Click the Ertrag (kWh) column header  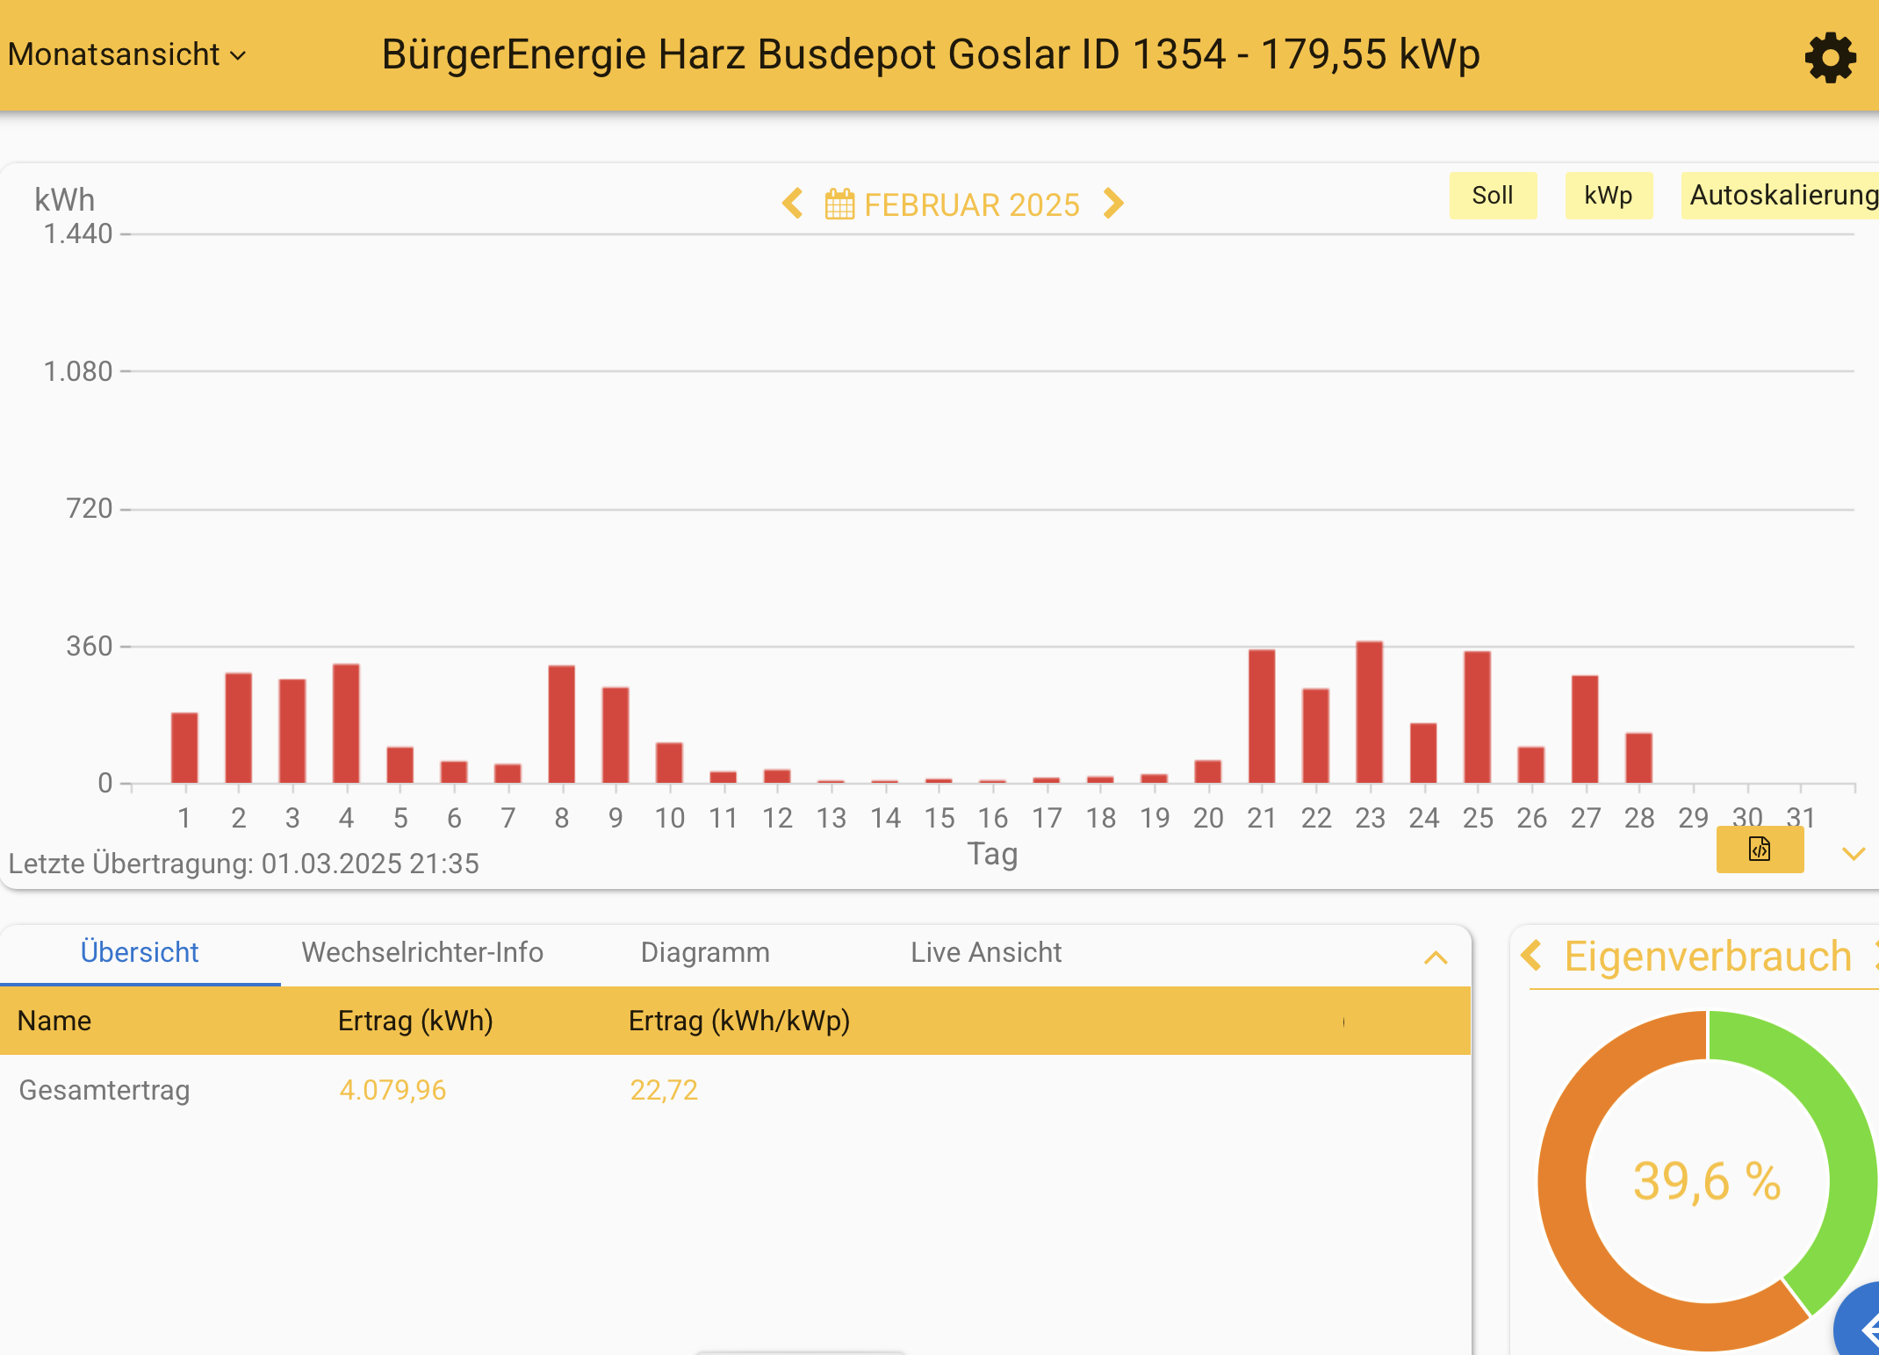click(415, 1021)
